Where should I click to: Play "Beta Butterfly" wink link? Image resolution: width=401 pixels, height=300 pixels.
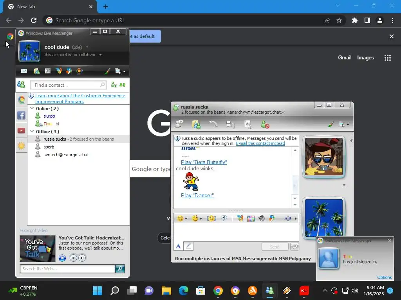click(204, 162)
